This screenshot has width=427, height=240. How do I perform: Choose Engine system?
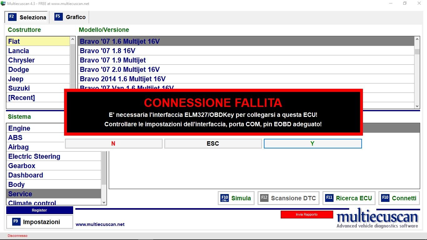click(x=35, y=128)
